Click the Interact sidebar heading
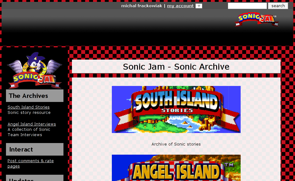The width and height of the screenshot is (295, 181). tap(35, 149)
